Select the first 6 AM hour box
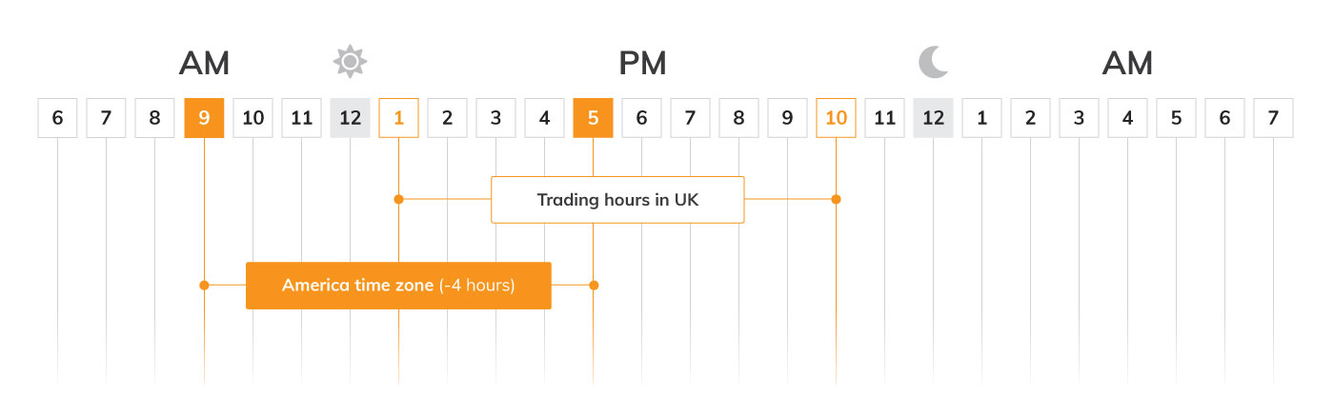Viewport: 1334px width, 396px height. coord(58,118)
